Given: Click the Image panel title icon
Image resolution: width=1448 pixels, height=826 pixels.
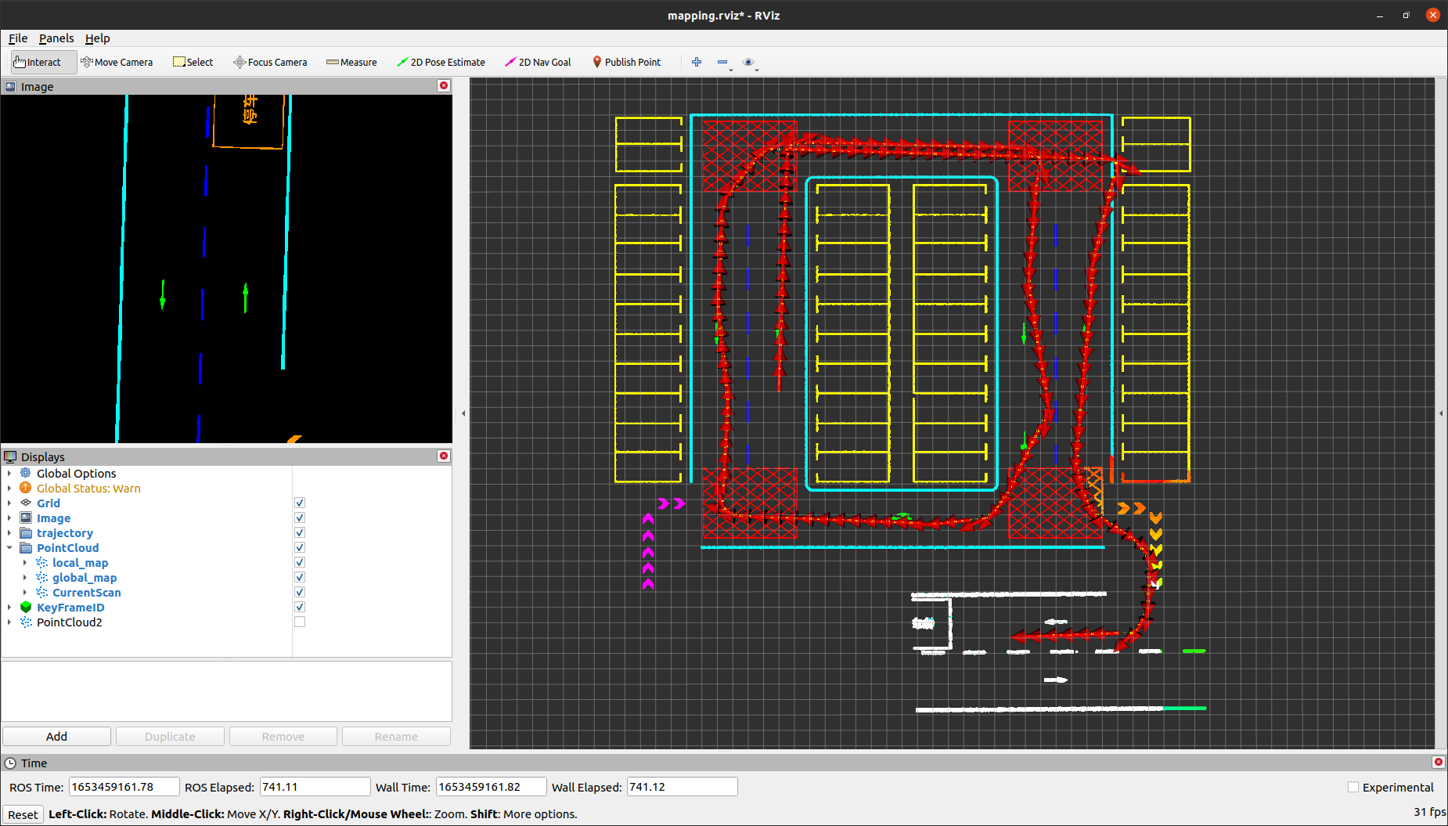Looking at the screenshot, I should [x=10, y=87].
